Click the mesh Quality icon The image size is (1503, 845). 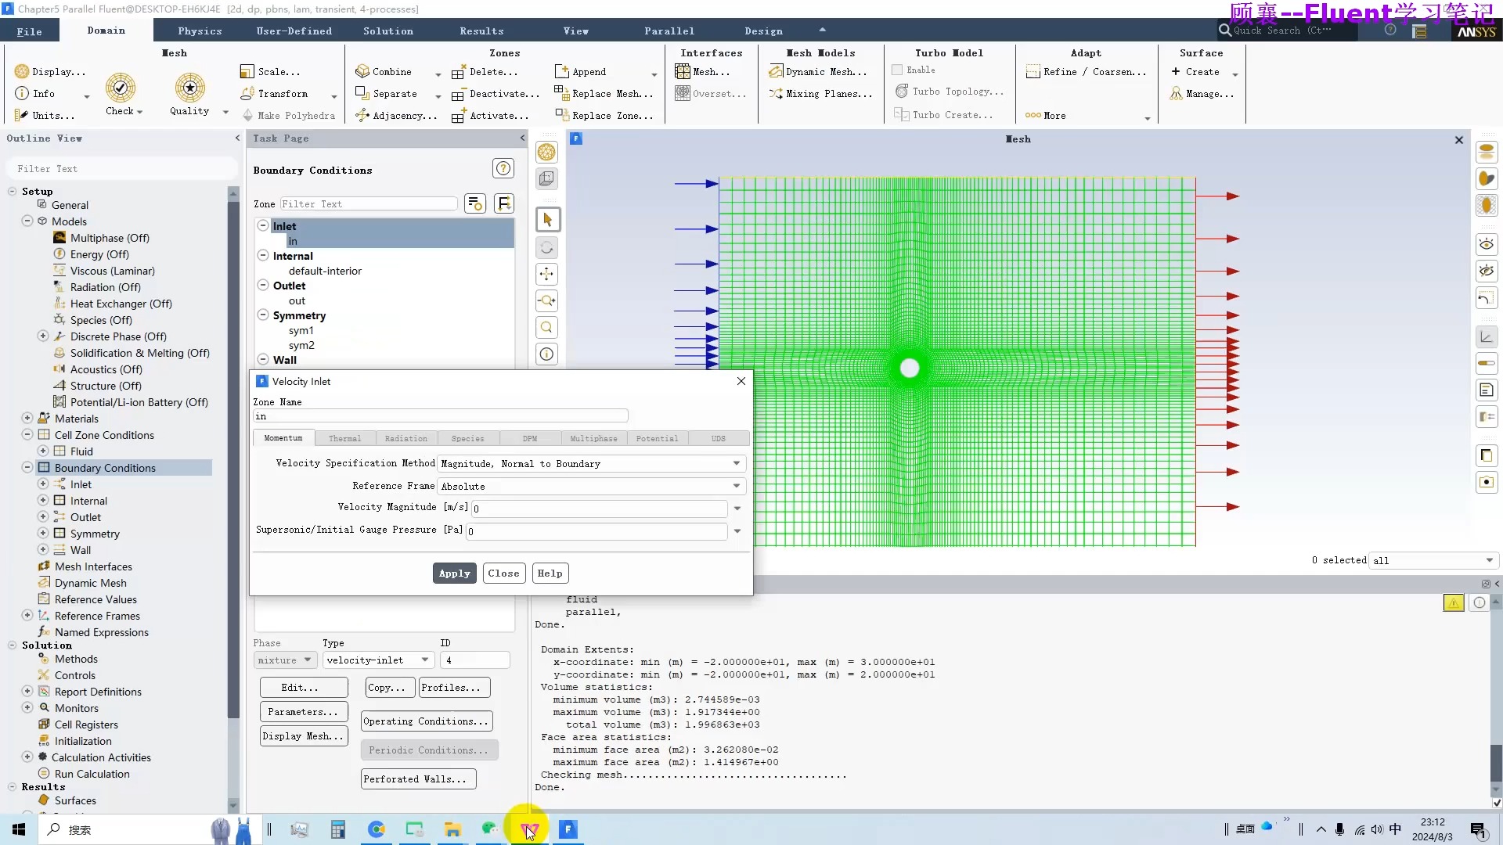(x=189, y=88)
